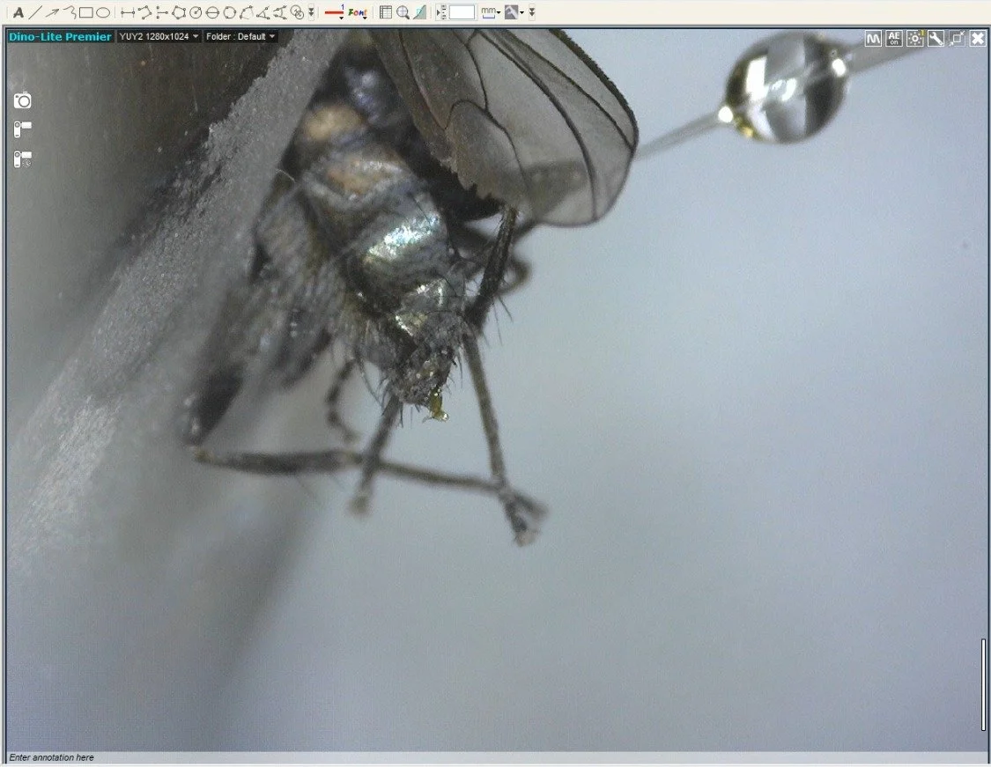Open the red line style dropdown
Image resolution: width=991 pixels, height=767 pixels.
[x=335, y=12]
